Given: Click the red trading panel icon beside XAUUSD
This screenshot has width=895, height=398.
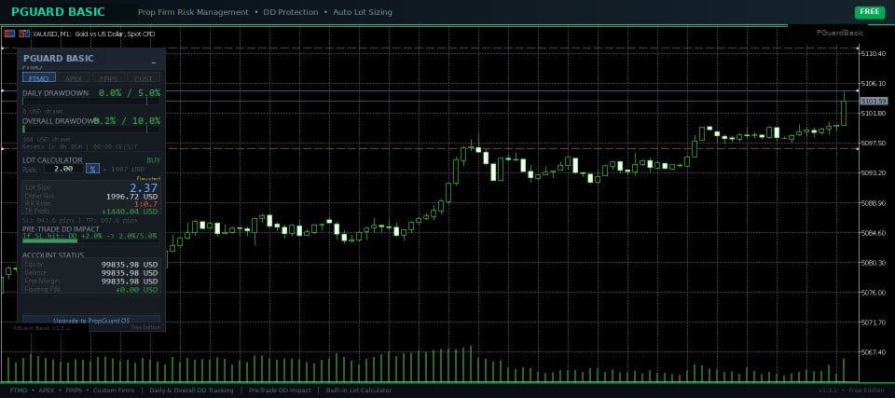Looking at the screenshot, I should point(9,34).
